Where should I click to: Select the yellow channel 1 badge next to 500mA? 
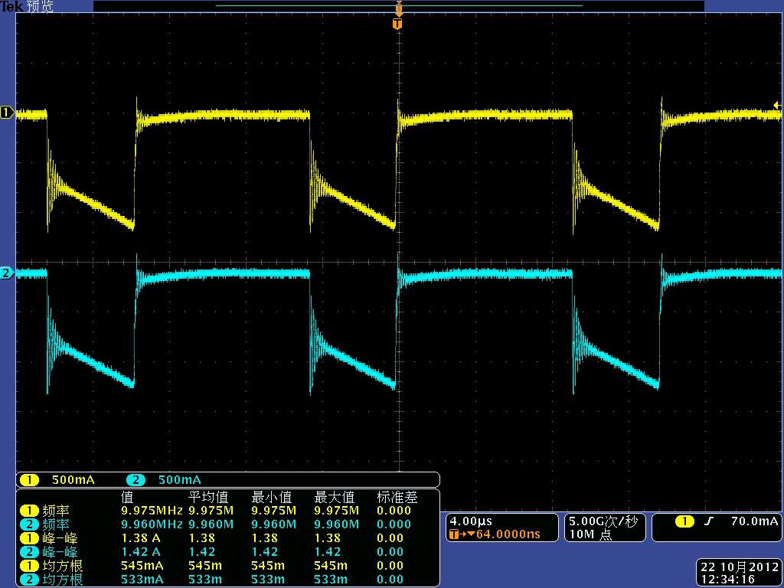[29, 480]
